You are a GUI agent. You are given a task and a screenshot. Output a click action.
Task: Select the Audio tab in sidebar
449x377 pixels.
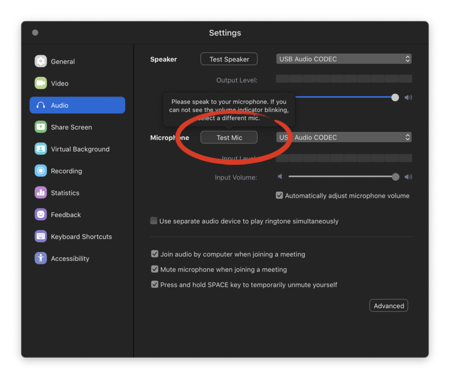77,105
